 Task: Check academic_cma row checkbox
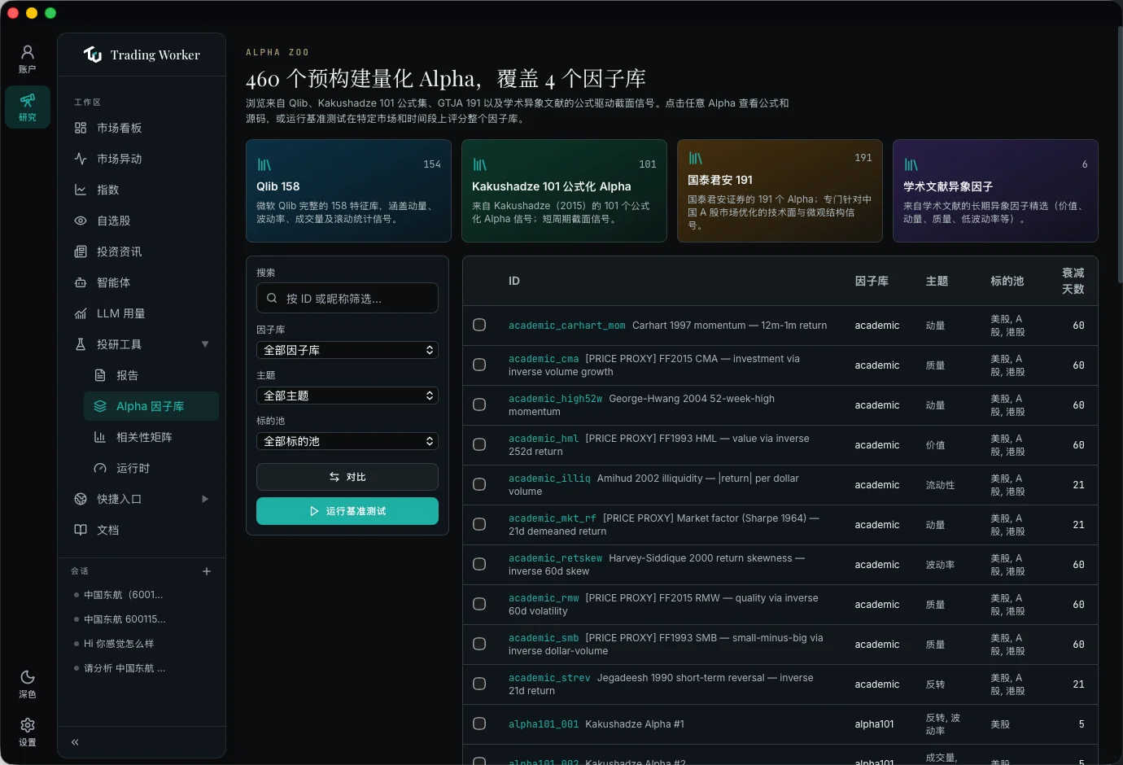[x=479, y=365]
